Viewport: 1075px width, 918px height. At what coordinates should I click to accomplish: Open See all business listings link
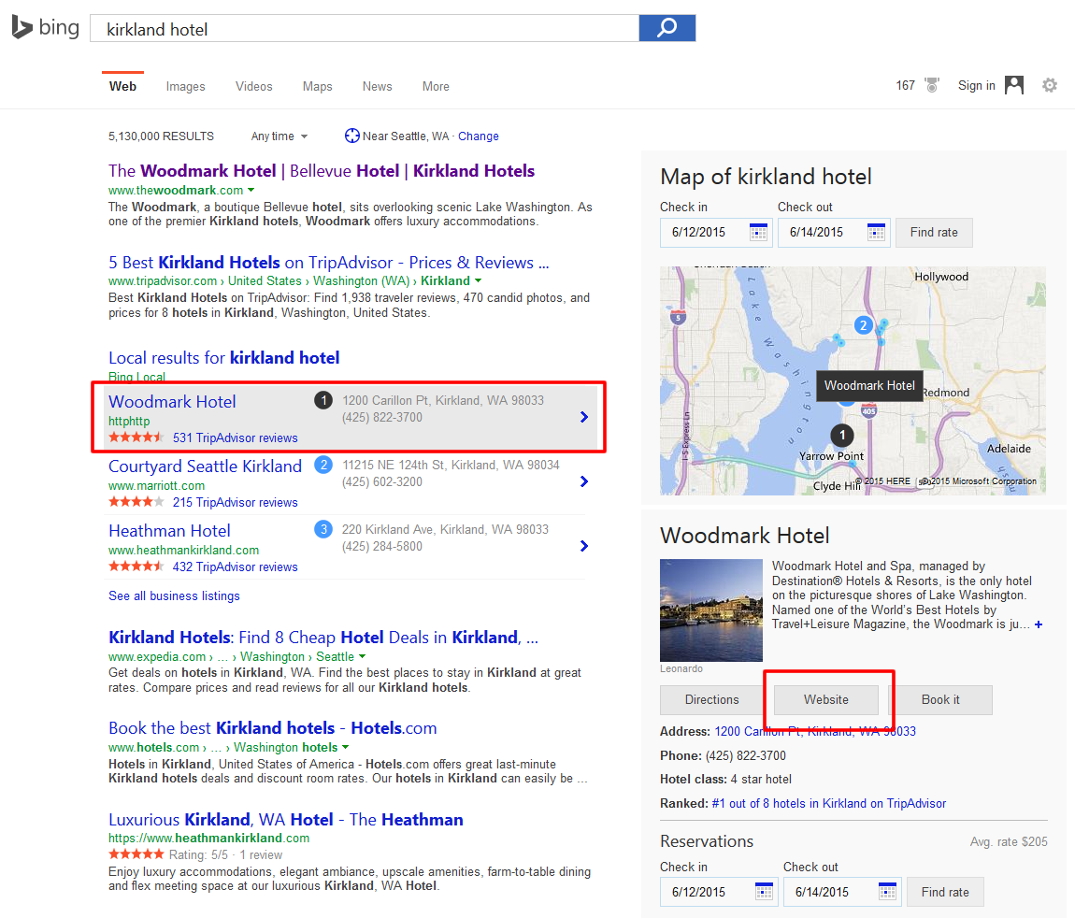coord(174,595)
